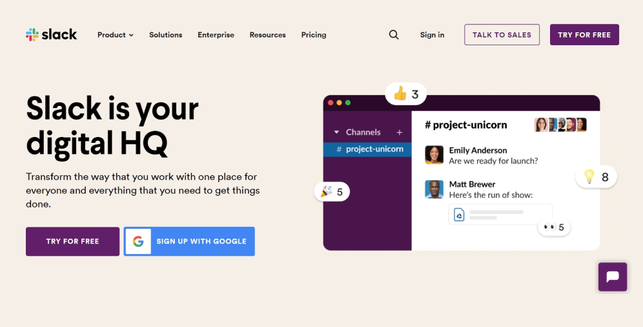Click the thumbs up reaction bubble

pos(406,94)
